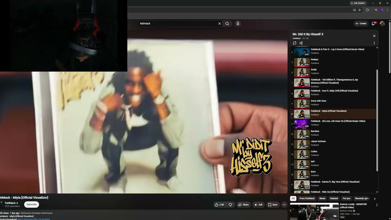
Task: Play 'Coline' from the playlist
Action: pos(334,154)
